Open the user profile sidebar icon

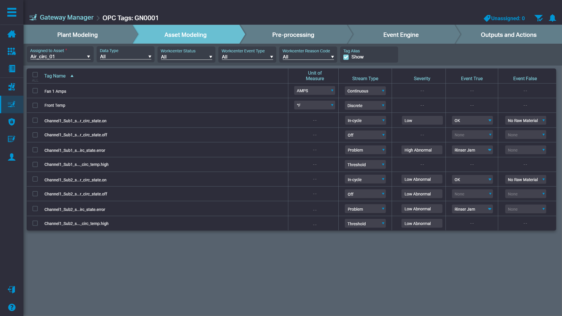pos(12,157)
